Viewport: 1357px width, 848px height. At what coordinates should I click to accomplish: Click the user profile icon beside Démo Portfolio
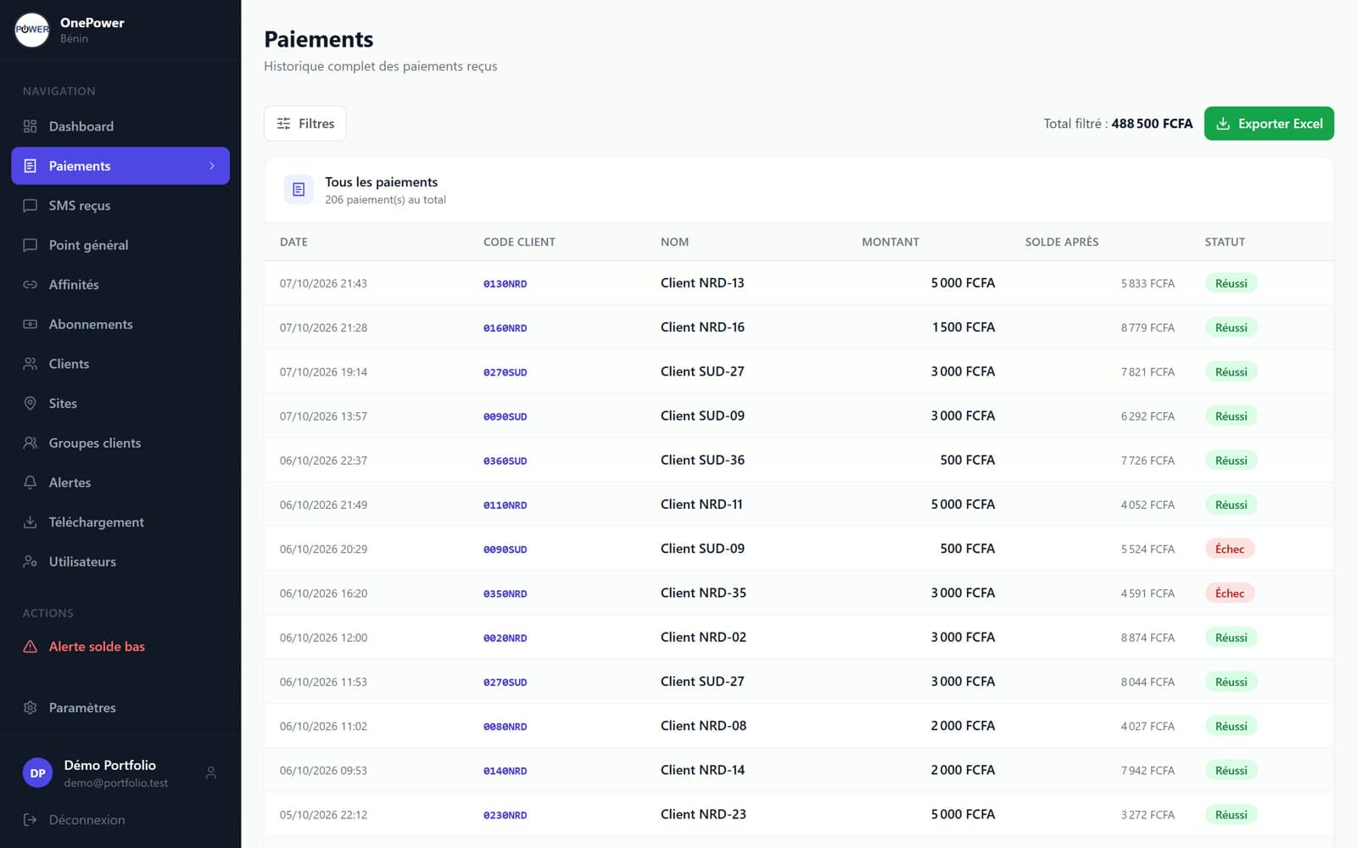coord(211,773)
